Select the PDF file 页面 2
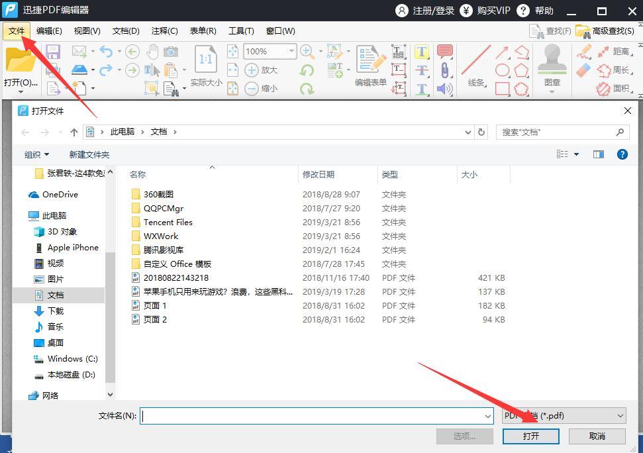Screen dimensions: 643x453 pos(154,320)
